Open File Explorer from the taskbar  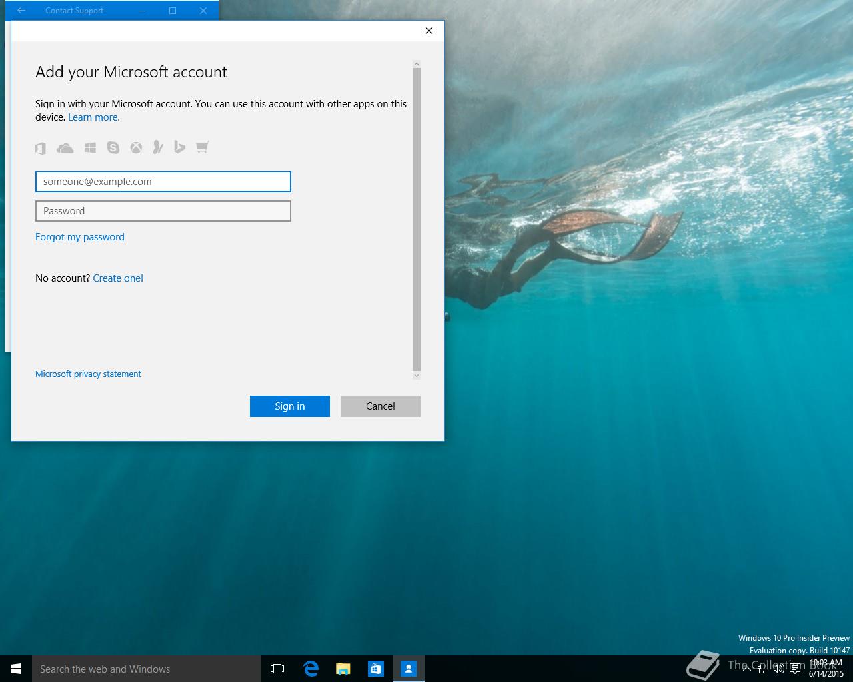point(343,669)
